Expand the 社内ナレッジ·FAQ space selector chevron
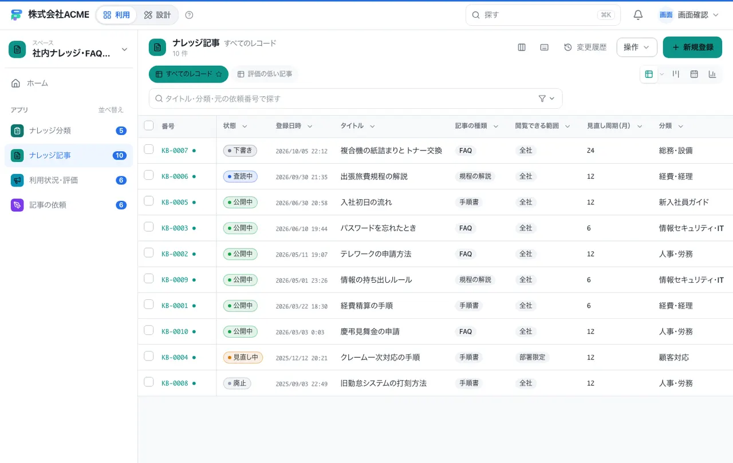 (x=124, y=50)
